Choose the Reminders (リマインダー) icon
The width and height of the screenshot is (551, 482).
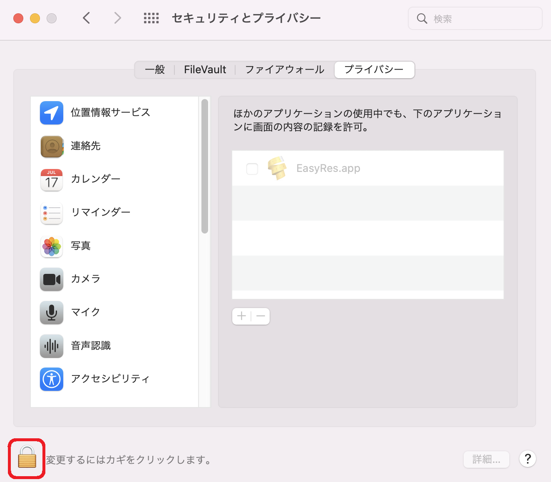tap(52, 213)
